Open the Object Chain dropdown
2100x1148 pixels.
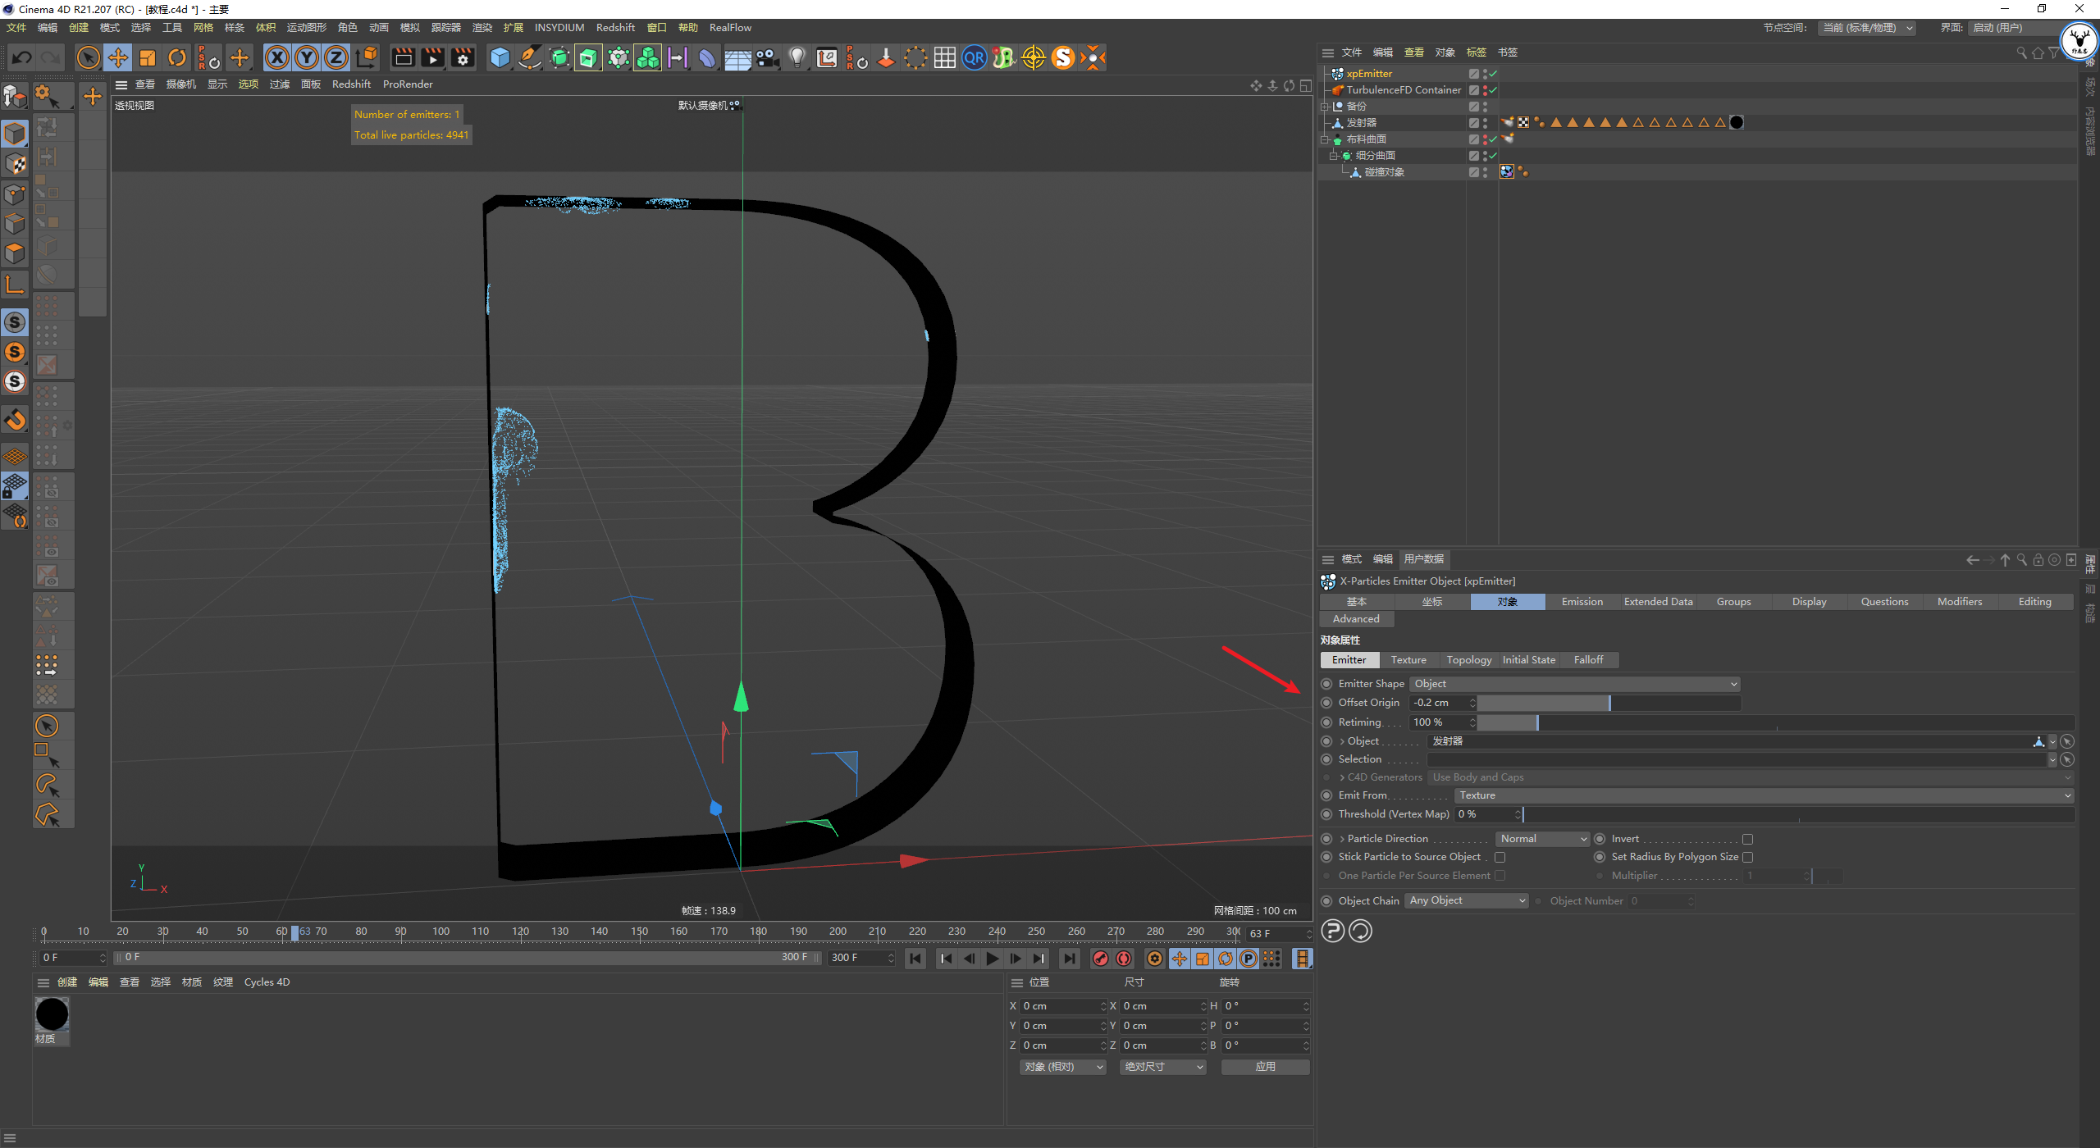click(1466, 900)
